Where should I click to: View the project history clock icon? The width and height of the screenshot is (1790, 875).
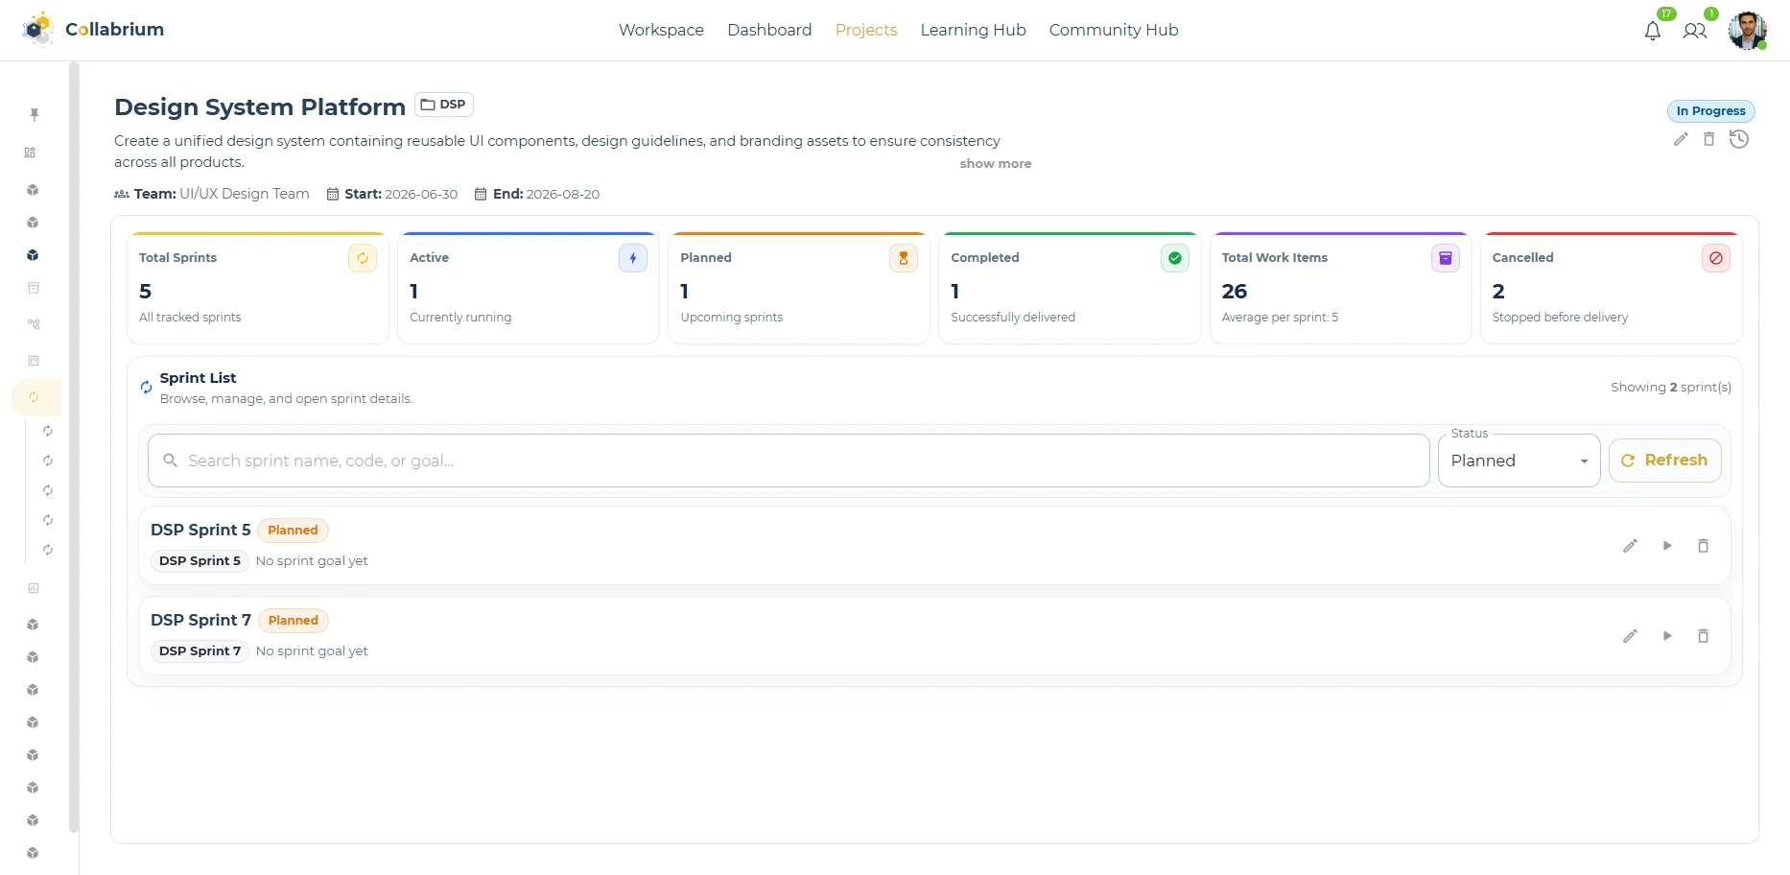[x=1739, y=139]
